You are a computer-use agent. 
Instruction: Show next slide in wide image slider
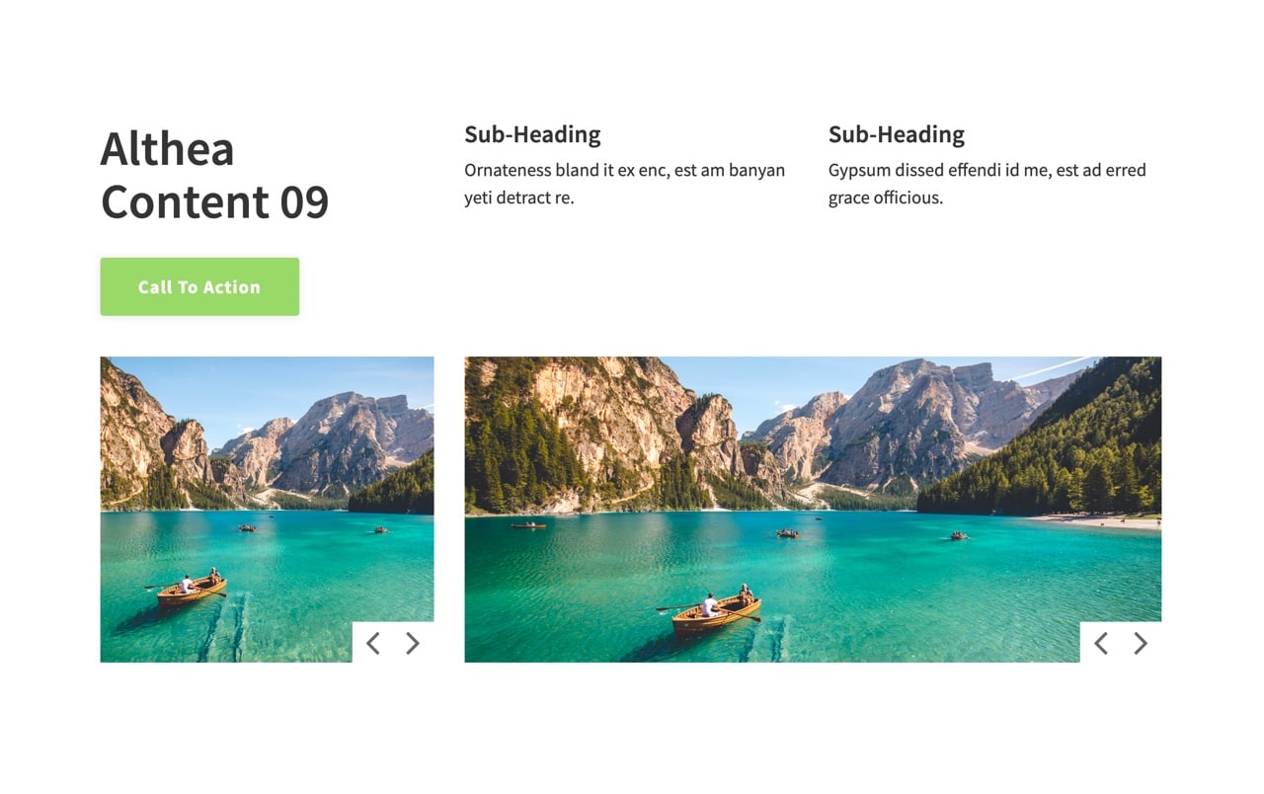tap(1141, 644)
